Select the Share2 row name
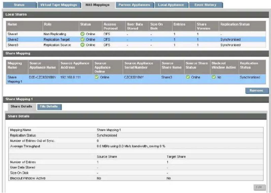 click(x=13, y=39)
